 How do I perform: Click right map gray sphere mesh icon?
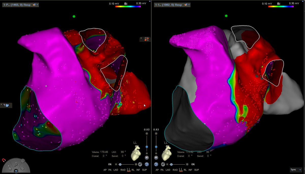click(163, 164)
